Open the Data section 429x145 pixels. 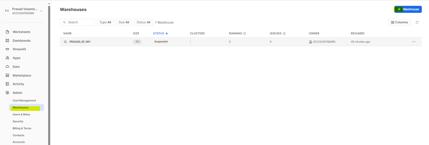click(16, 67)
